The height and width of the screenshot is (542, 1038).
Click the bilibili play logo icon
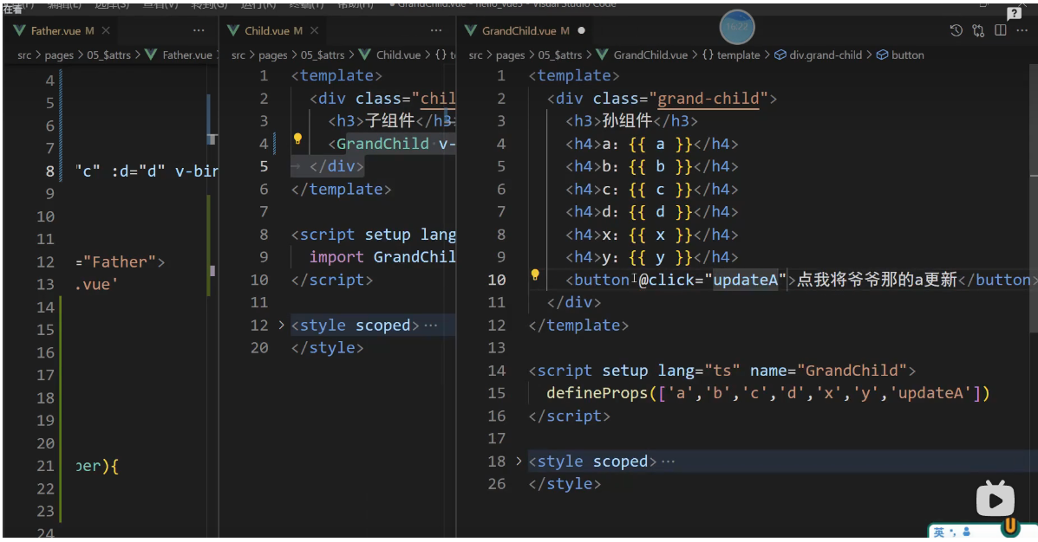pos(995,500)
